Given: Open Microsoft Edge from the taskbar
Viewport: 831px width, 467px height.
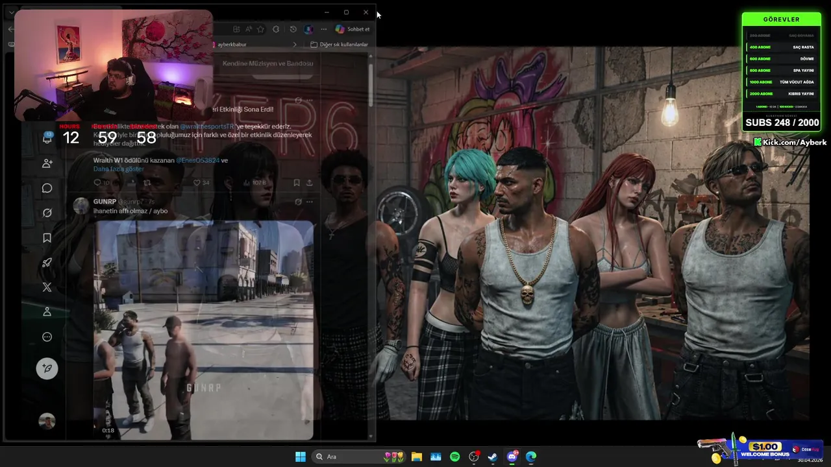Looking at the screenshot, I should pyautogui.click(x=531, y=457).
